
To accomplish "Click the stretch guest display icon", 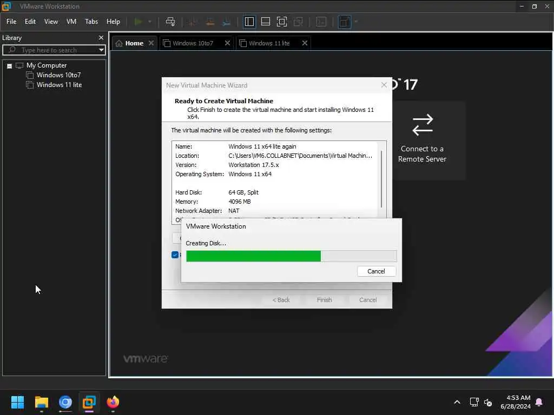I will [345, 22].
